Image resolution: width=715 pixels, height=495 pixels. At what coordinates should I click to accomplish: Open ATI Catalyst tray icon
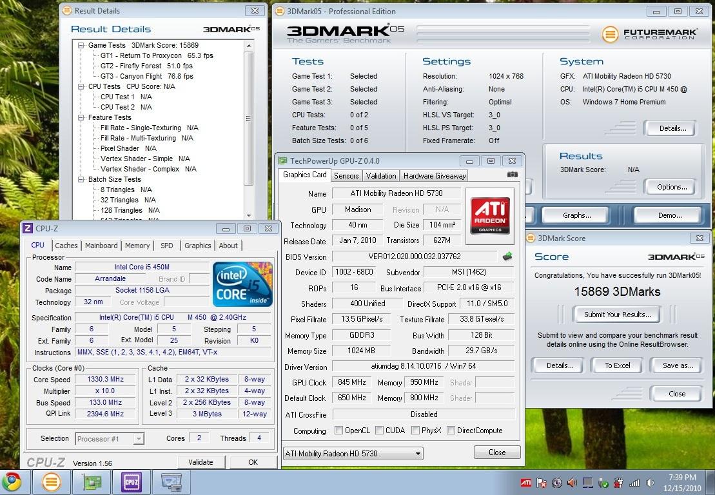coord(525,483)
